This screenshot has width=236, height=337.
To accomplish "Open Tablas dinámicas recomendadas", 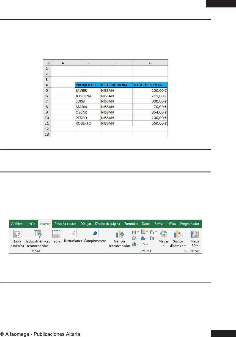I will pos(37,239).
